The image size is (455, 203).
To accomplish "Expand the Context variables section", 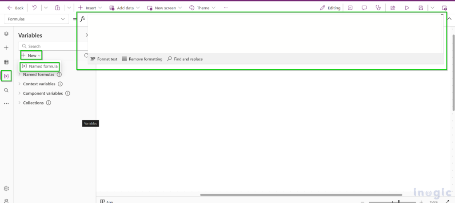I will (20, 84).
